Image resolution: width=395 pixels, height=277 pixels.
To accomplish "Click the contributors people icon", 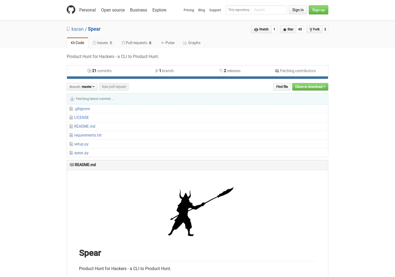I will [x=277, y=71].
